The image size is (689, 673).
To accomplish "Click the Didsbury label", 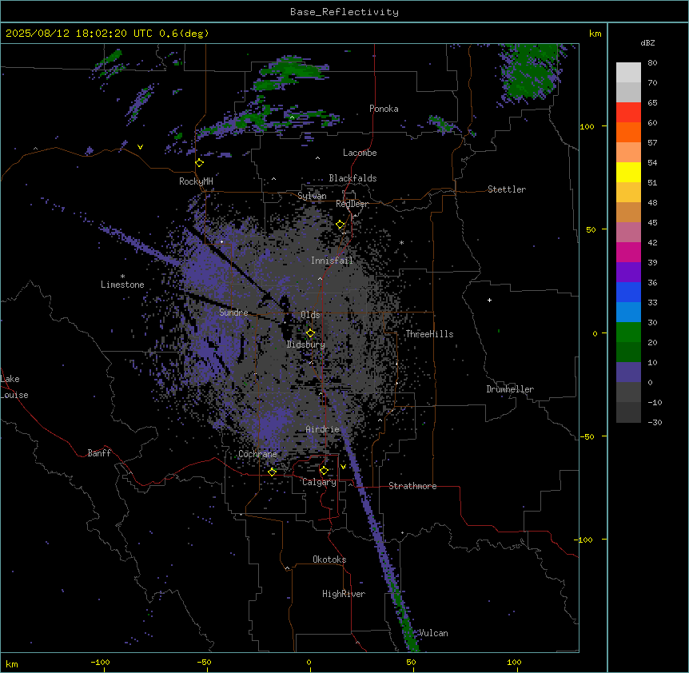I will [x=306, y=344].
